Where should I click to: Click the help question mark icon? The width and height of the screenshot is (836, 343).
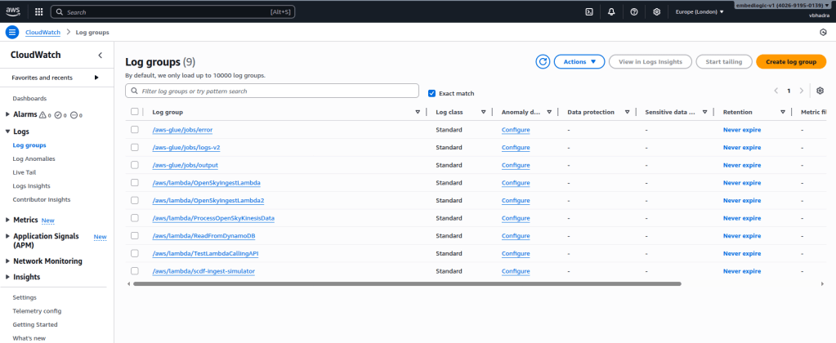(x=634, y=12)
